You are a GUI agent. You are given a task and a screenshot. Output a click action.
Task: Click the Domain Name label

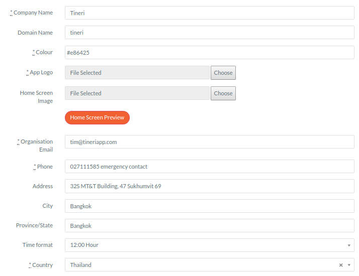tap(35, 33)
